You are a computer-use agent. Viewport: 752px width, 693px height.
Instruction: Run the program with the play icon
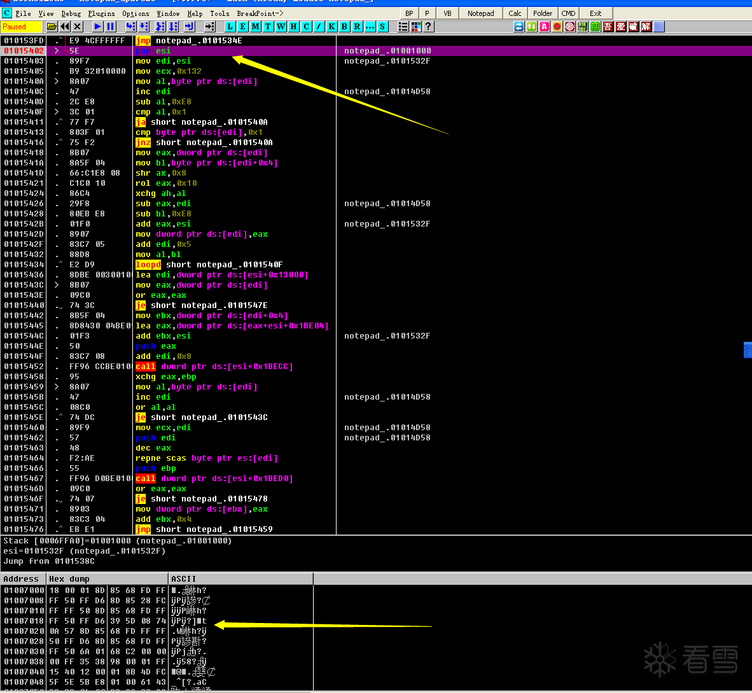(98, 27)
